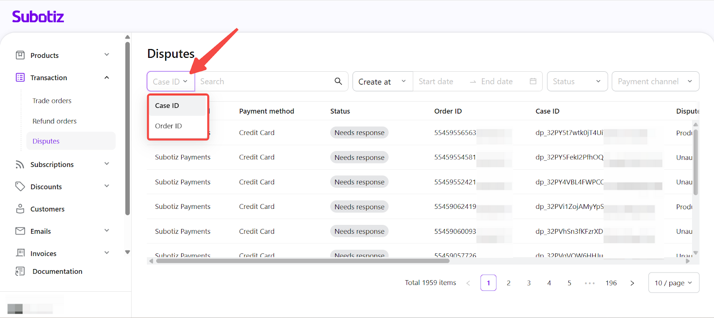Click the Products sidebar icon
Viewport: 714px width, 318px height.
point(20,55)
